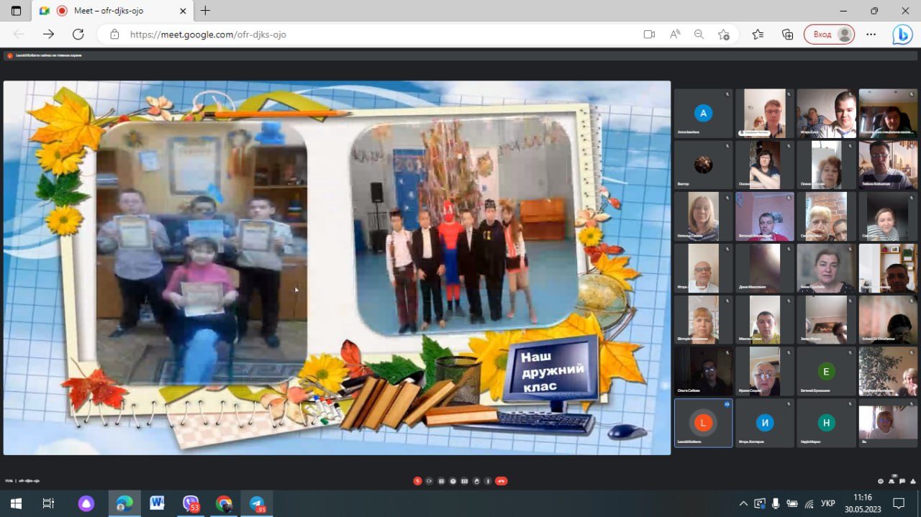
Task: Open the people panel icon
Action: click(x=891, y=482)
